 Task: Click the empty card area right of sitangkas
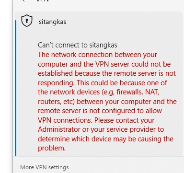[125, 22]
